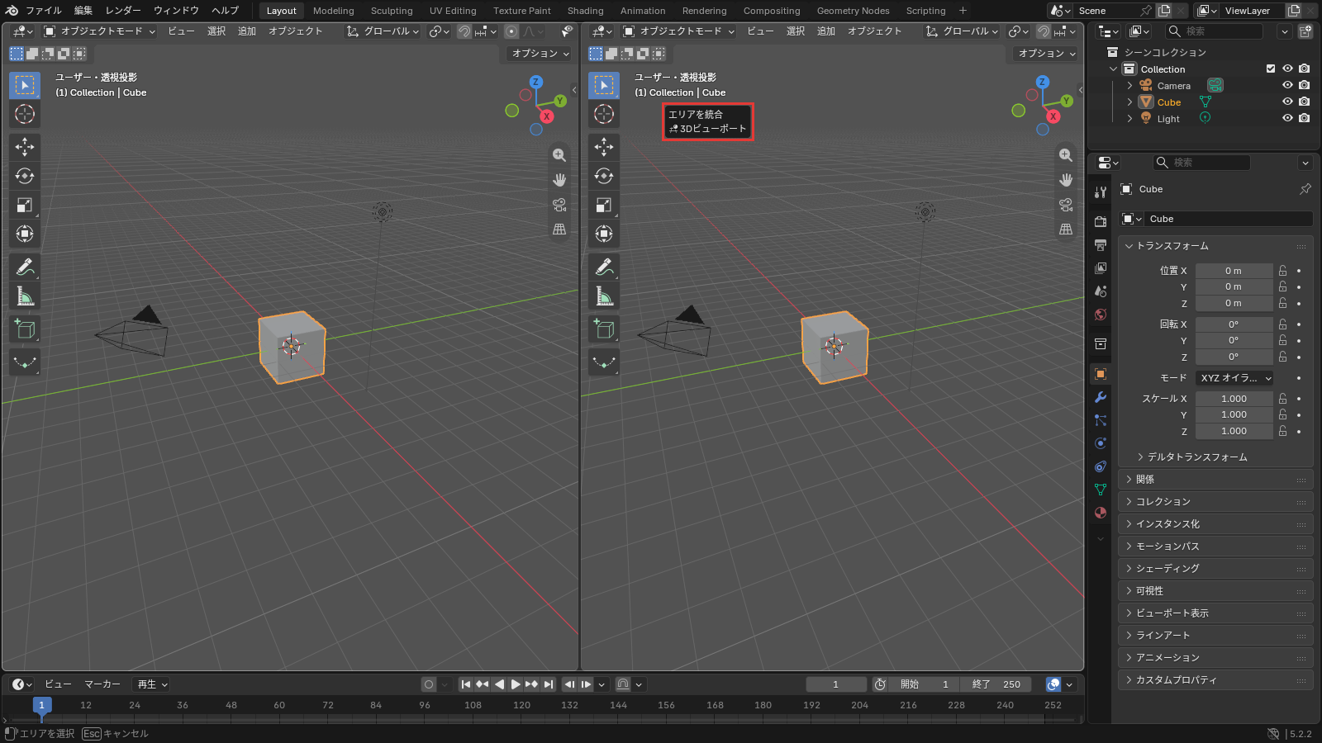The width and height of the screenshot is (1322, 743).
Task: Hide the Cube object in outliner
Action: coord(1287,102)
